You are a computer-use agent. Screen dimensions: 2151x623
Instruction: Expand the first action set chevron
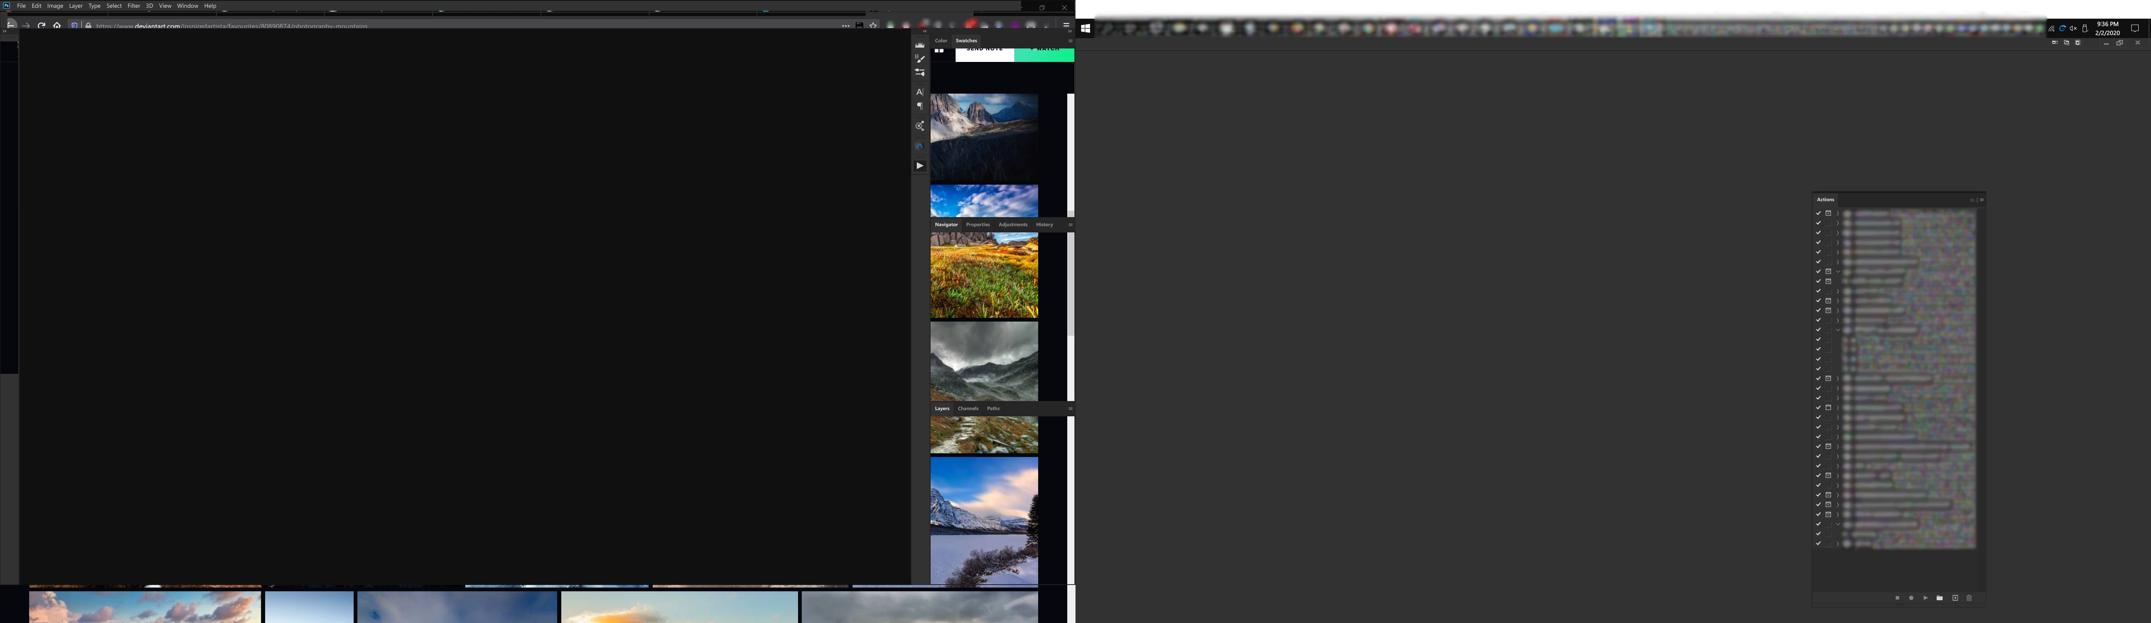1838,213
